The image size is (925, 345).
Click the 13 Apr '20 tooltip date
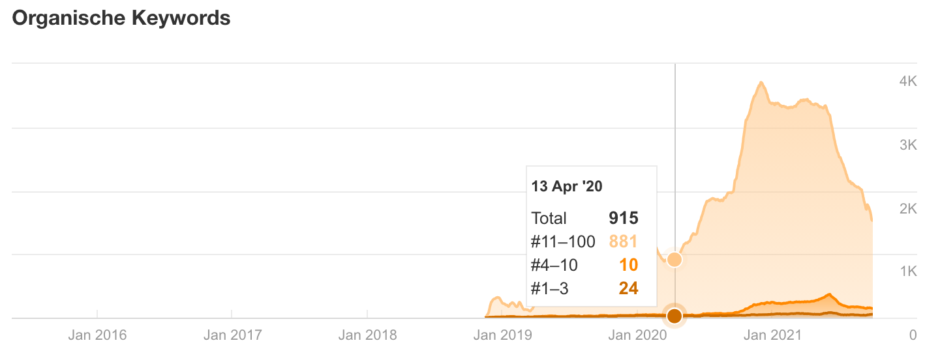pos(567,186)
